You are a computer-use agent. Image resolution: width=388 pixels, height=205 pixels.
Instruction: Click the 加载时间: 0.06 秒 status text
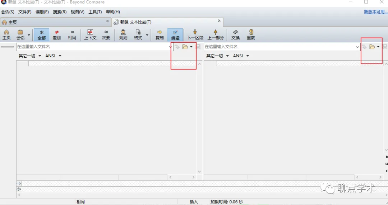tap(226, 202)
